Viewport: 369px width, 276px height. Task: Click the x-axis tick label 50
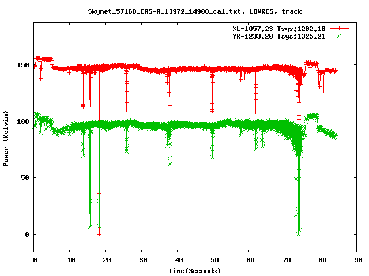click(x=214, y=260)
